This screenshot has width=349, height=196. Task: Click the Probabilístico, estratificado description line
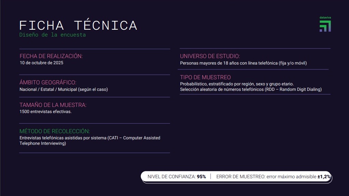point(237,84)
